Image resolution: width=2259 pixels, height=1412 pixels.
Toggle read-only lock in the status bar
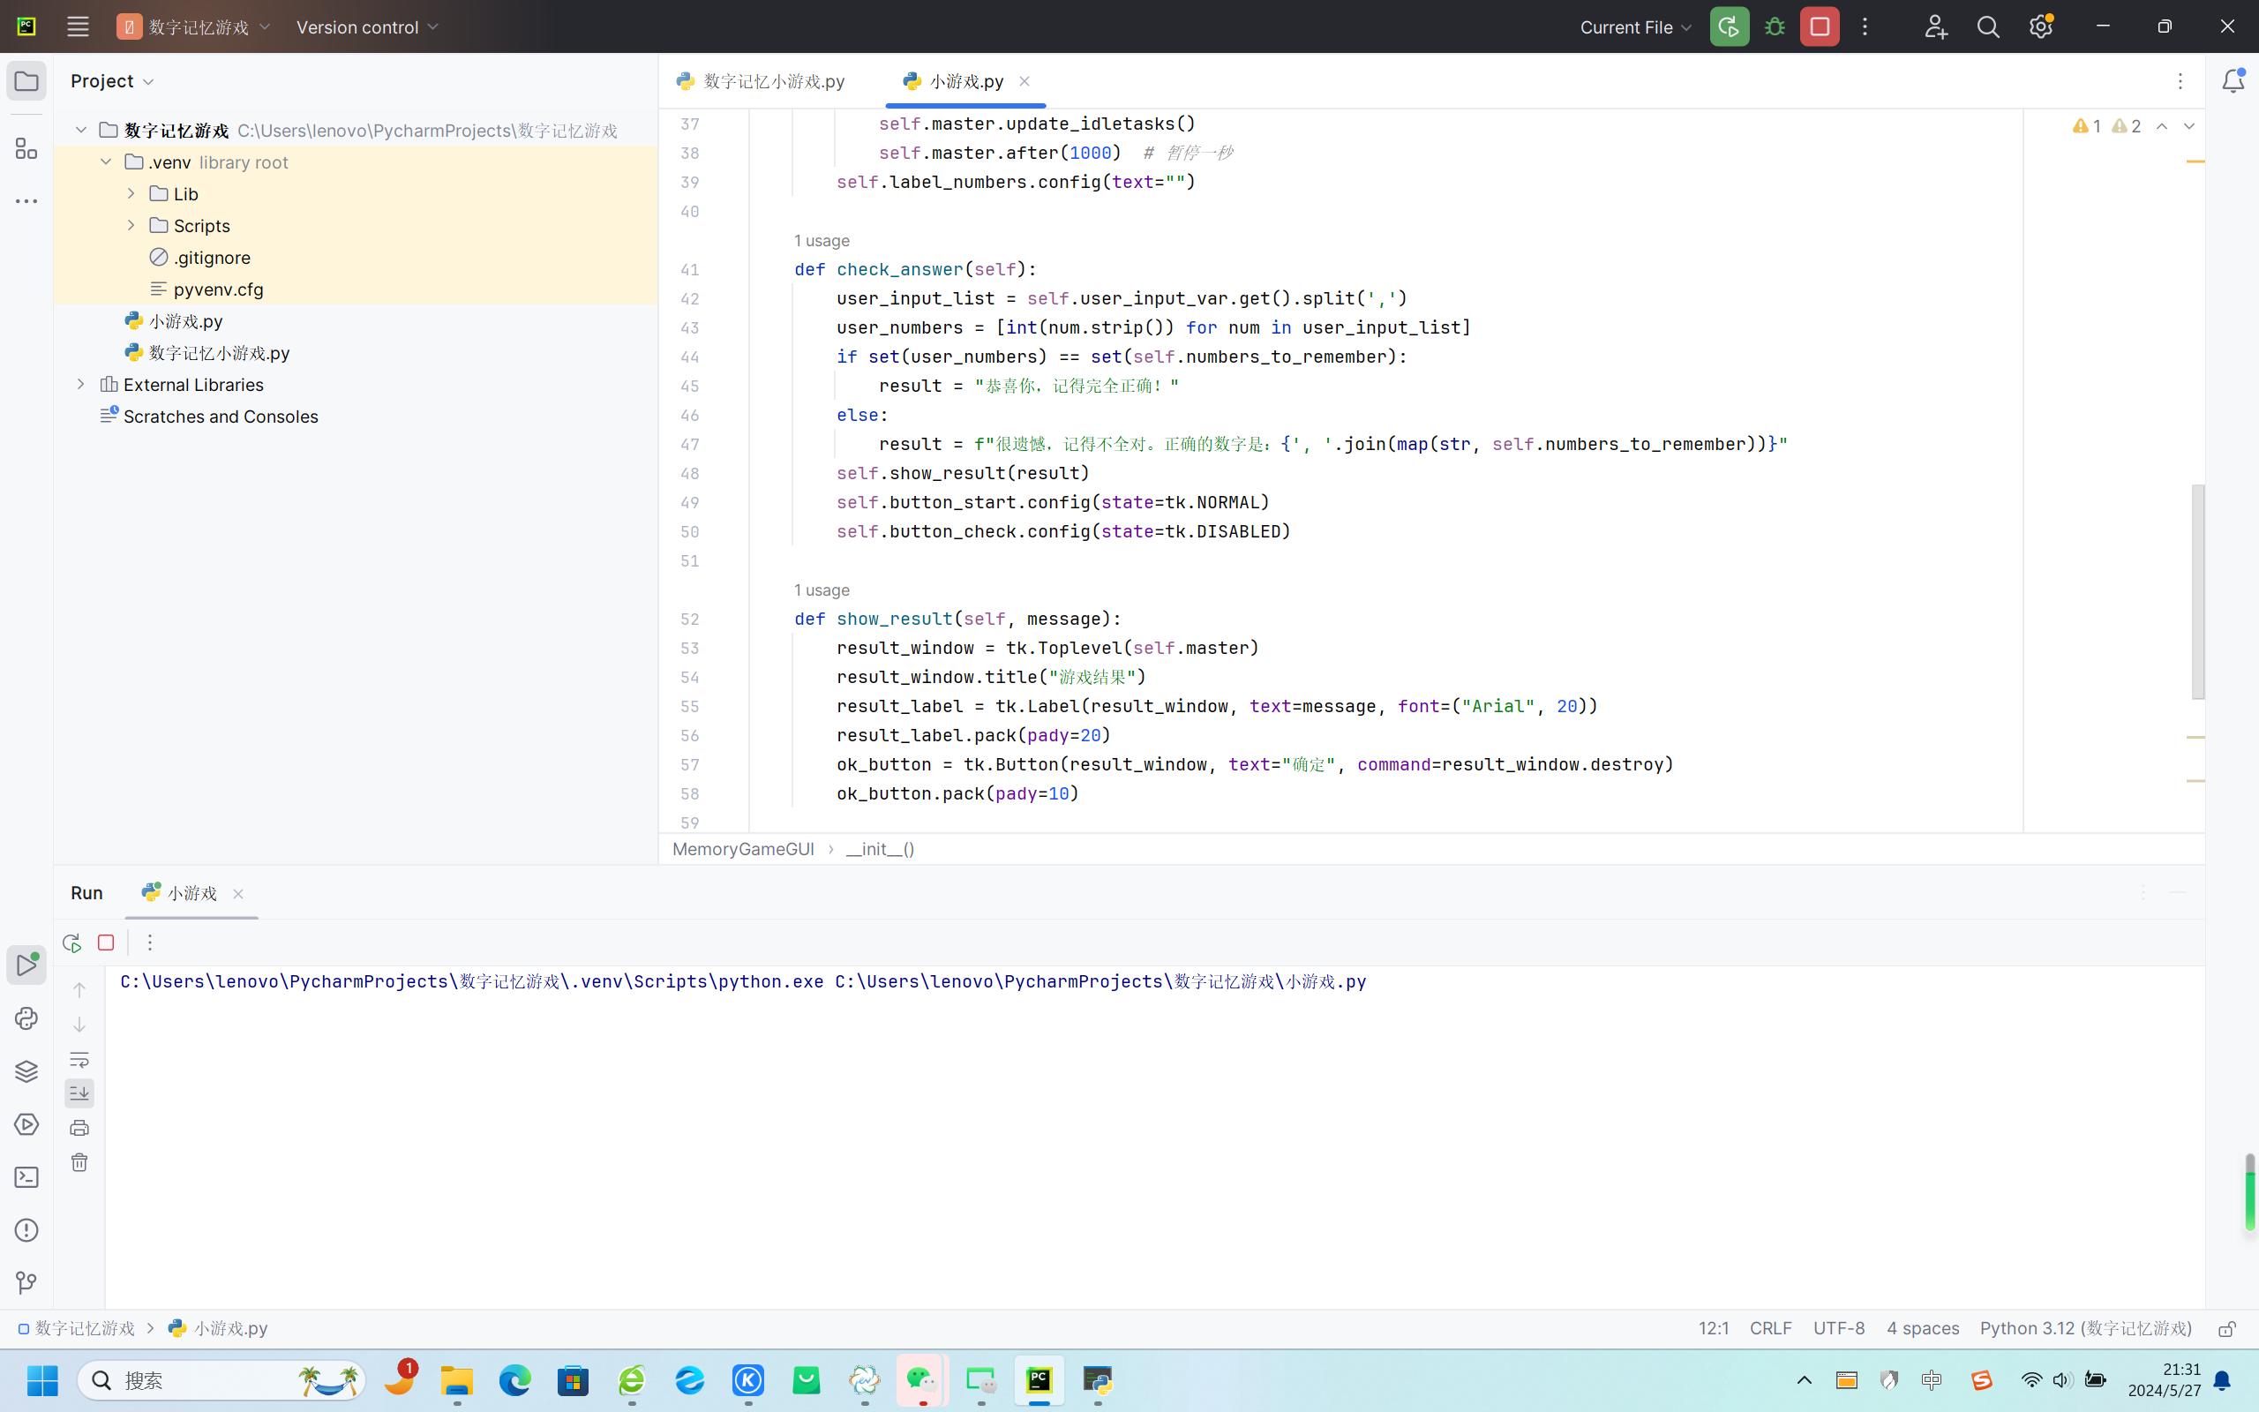coord(2227,1329)
